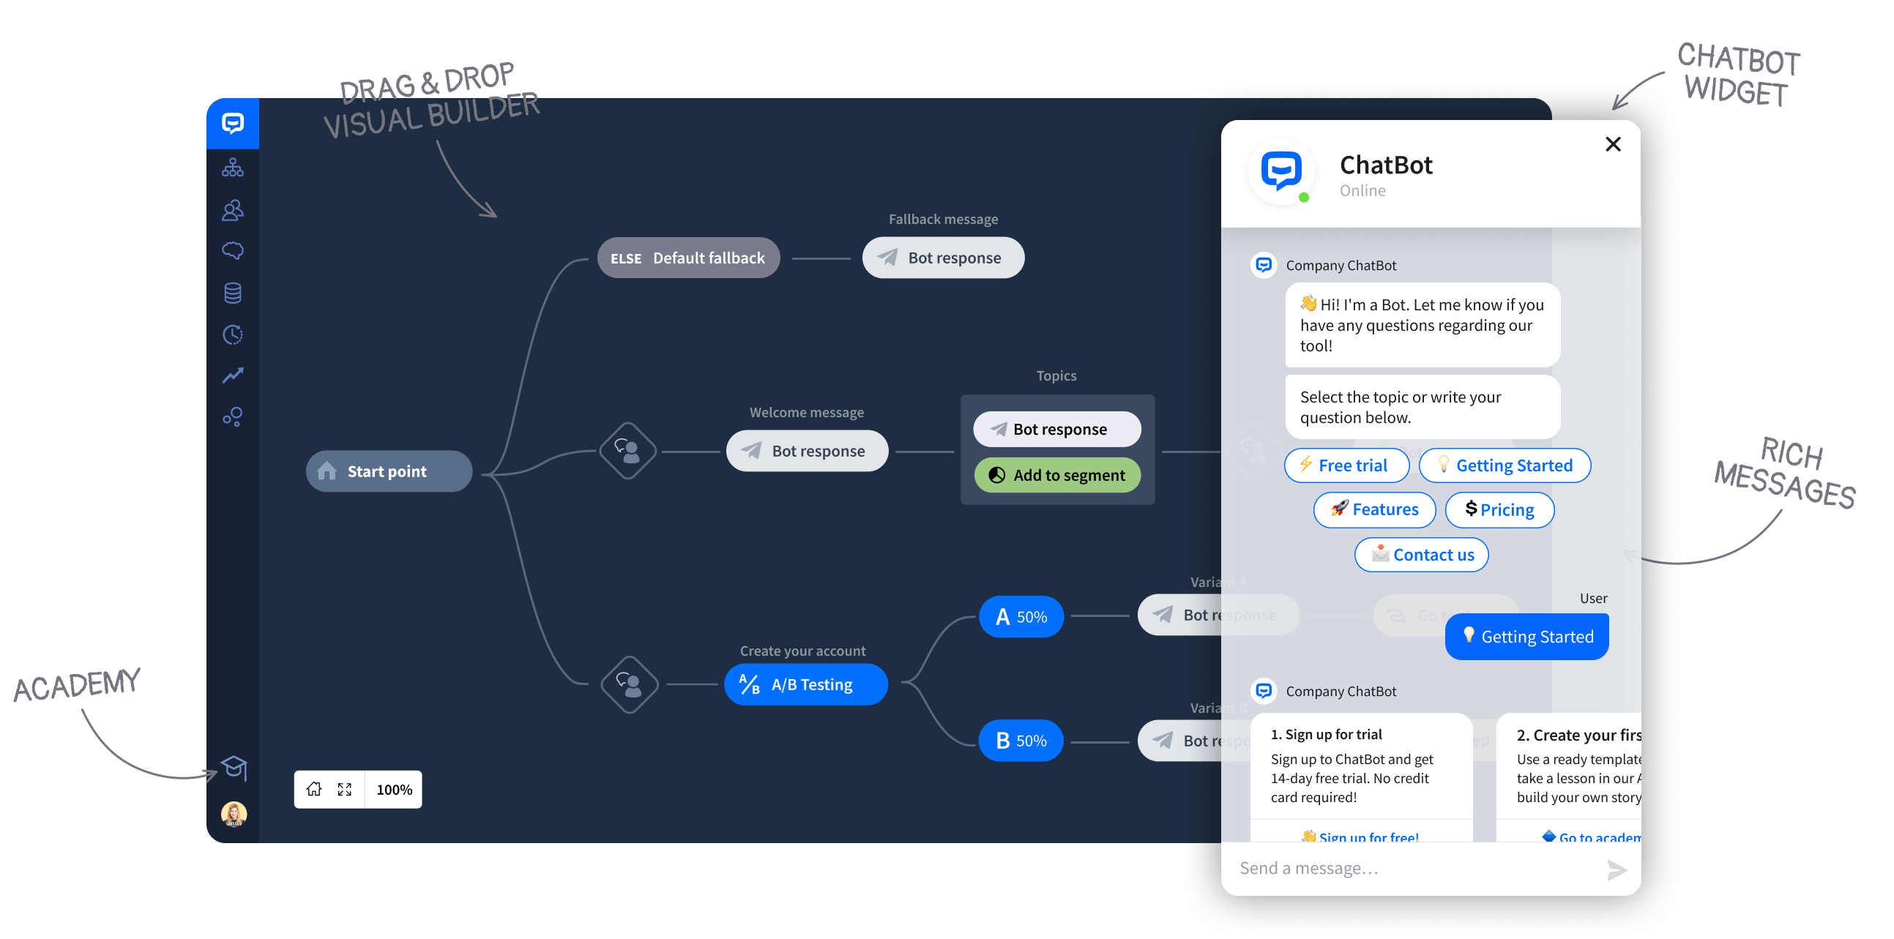Choose the Contact us quick reply
This screenshot has width=1894, height=939.
[x=1421, y=555]
